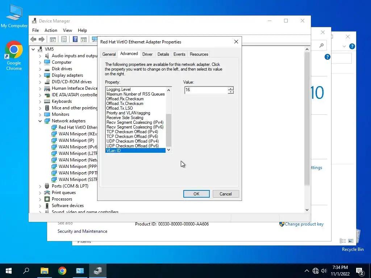
Task: Open the Action menu
Action: pos(51,30)
